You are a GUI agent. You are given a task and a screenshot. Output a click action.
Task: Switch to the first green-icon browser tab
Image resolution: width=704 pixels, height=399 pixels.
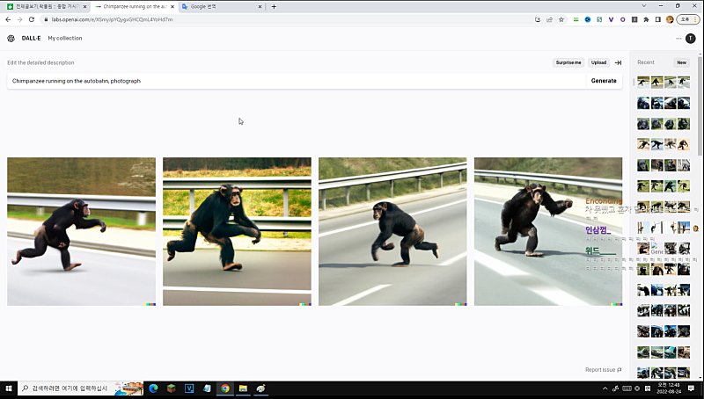pyautogui.click(x=47, y=7)
